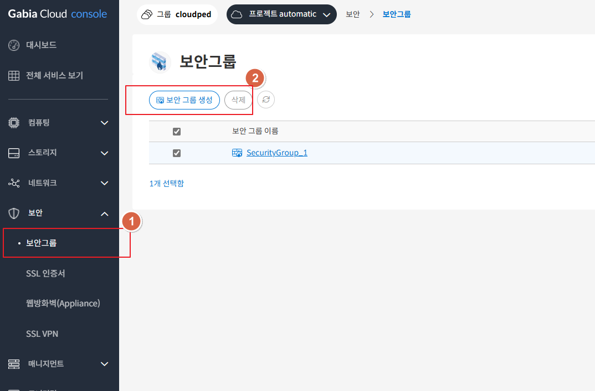Click the 컴퓨팅 chip icon
The image size is (595, 391).
point(14,122)
